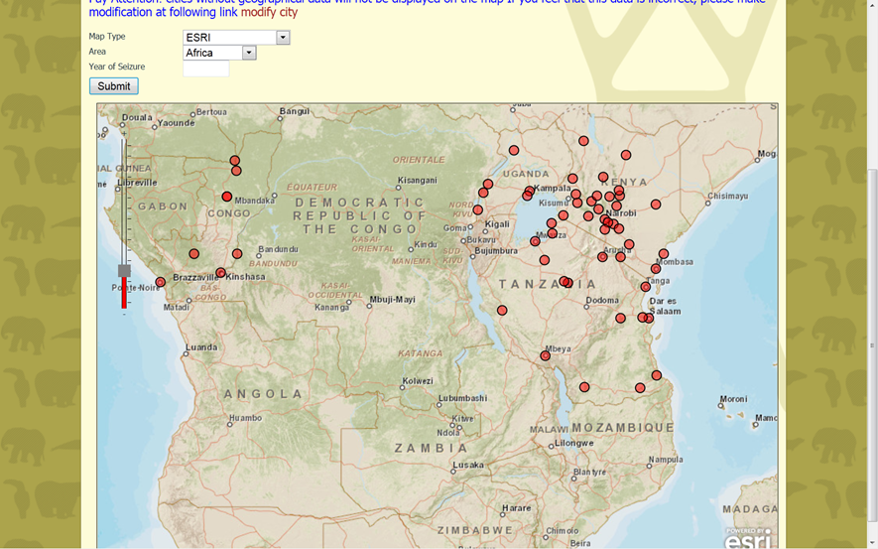Click the Year of Seizure text field

tap(206, 69)
